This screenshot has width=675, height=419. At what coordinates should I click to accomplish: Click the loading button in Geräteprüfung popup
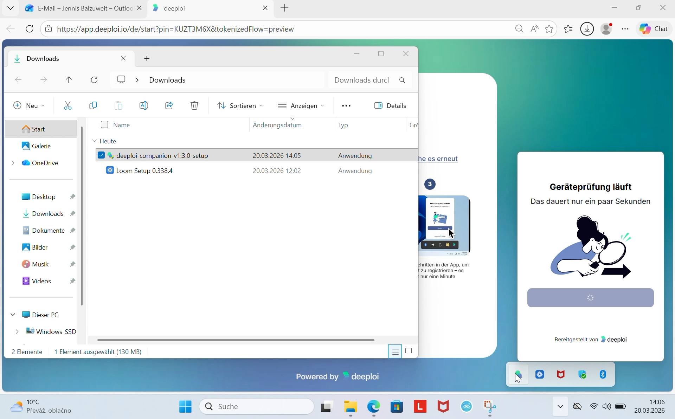591,298
